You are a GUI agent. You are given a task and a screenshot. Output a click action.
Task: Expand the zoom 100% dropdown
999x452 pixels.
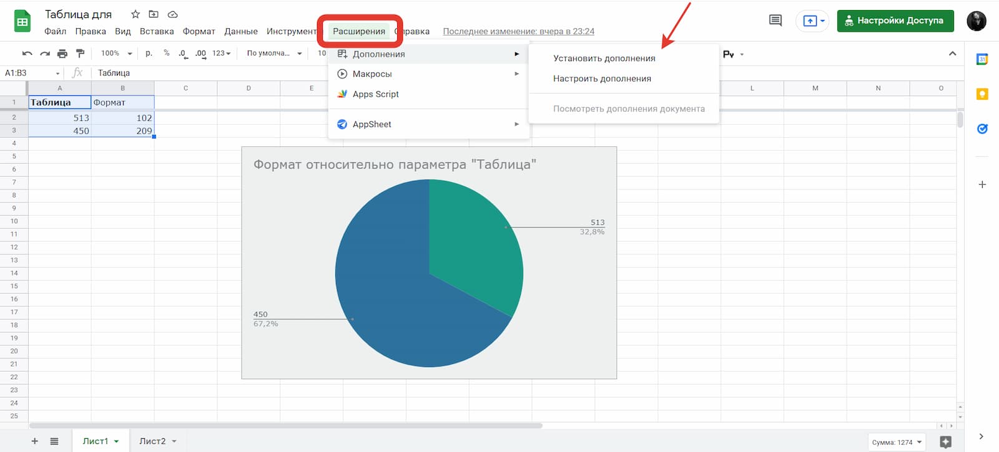[x=117, y=54]
